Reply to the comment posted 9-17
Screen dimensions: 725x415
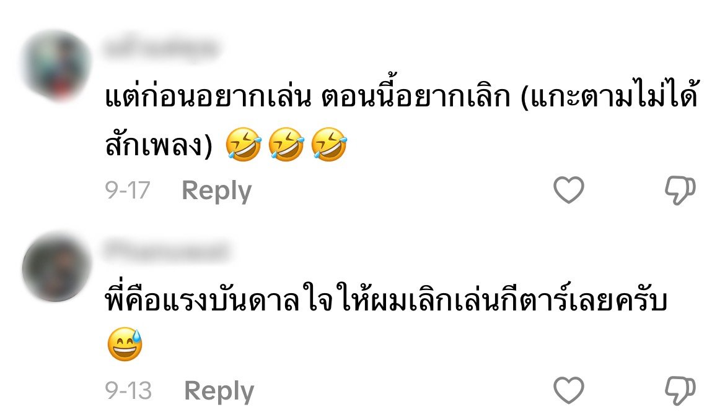pos(216,190)
